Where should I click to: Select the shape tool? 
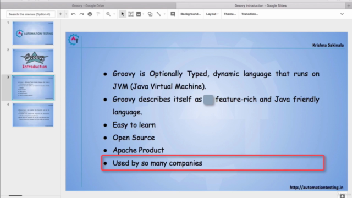click(x=150, y=14)
